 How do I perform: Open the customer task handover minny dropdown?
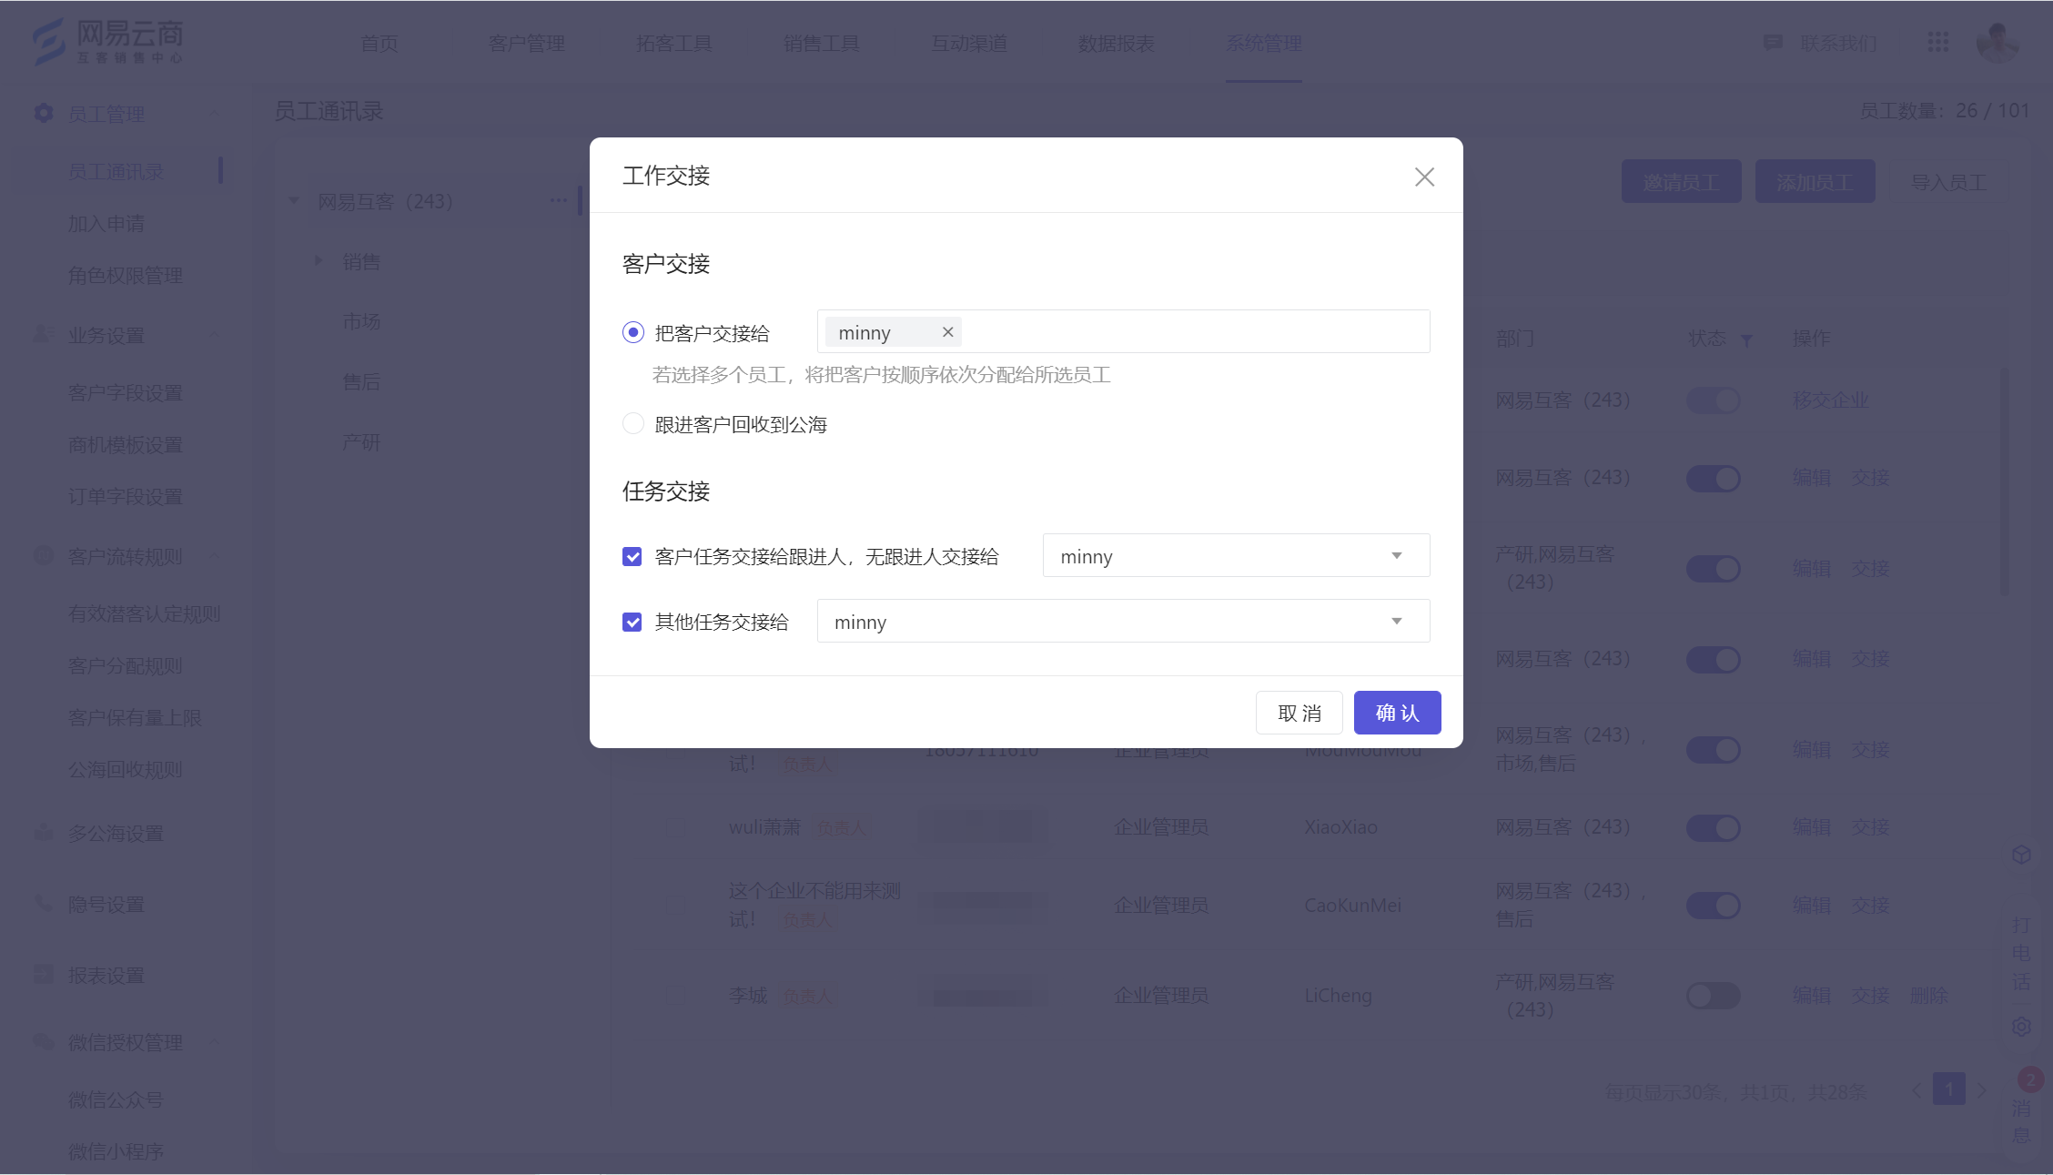[1236, 556]
